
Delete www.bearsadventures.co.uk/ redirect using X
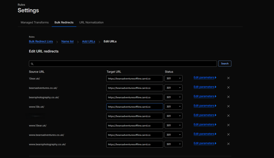click(x=228, y=134)
